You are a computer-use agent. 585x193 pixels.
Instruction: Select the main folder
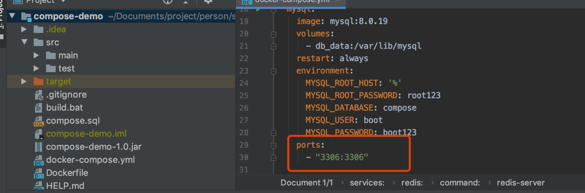[68, 56]
